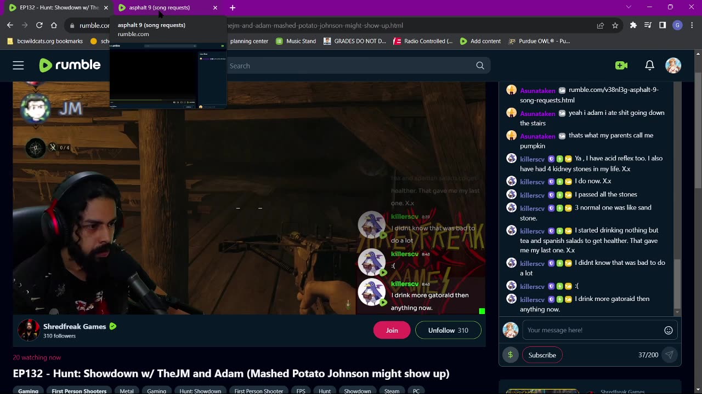Open the user profile avatar menu
This screenshot has width=702, height=394.
(673, 66)
